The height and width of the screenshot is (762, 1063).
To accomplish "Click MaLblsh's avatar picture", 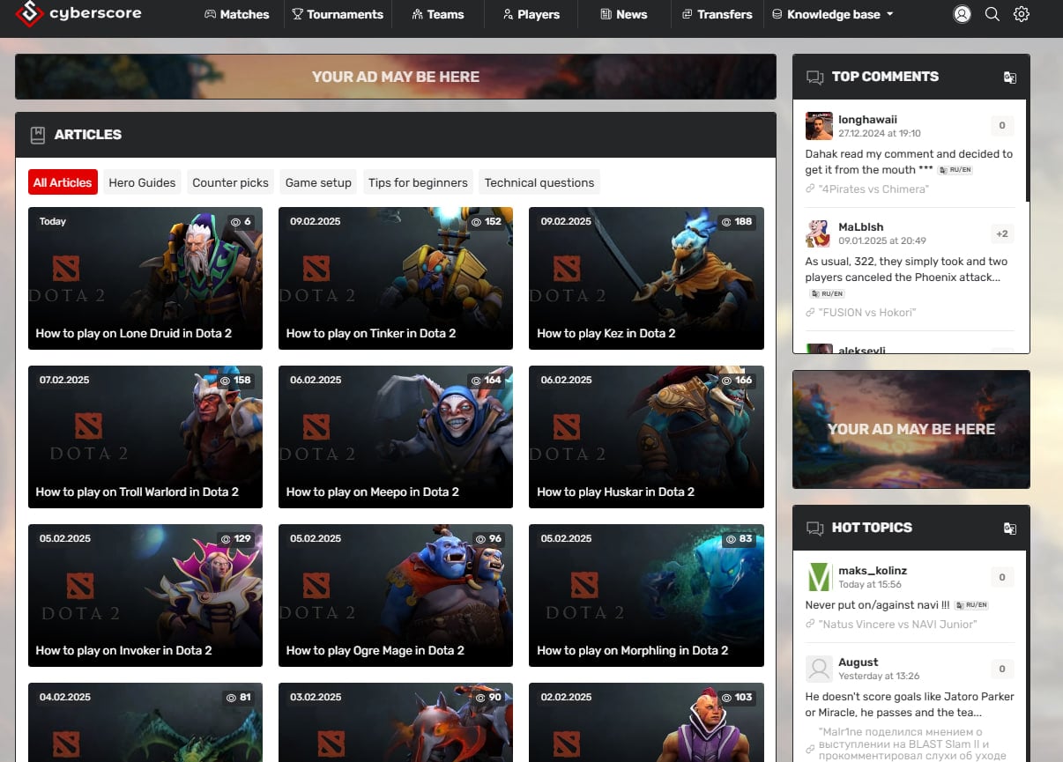I will [x=819, y=233].
